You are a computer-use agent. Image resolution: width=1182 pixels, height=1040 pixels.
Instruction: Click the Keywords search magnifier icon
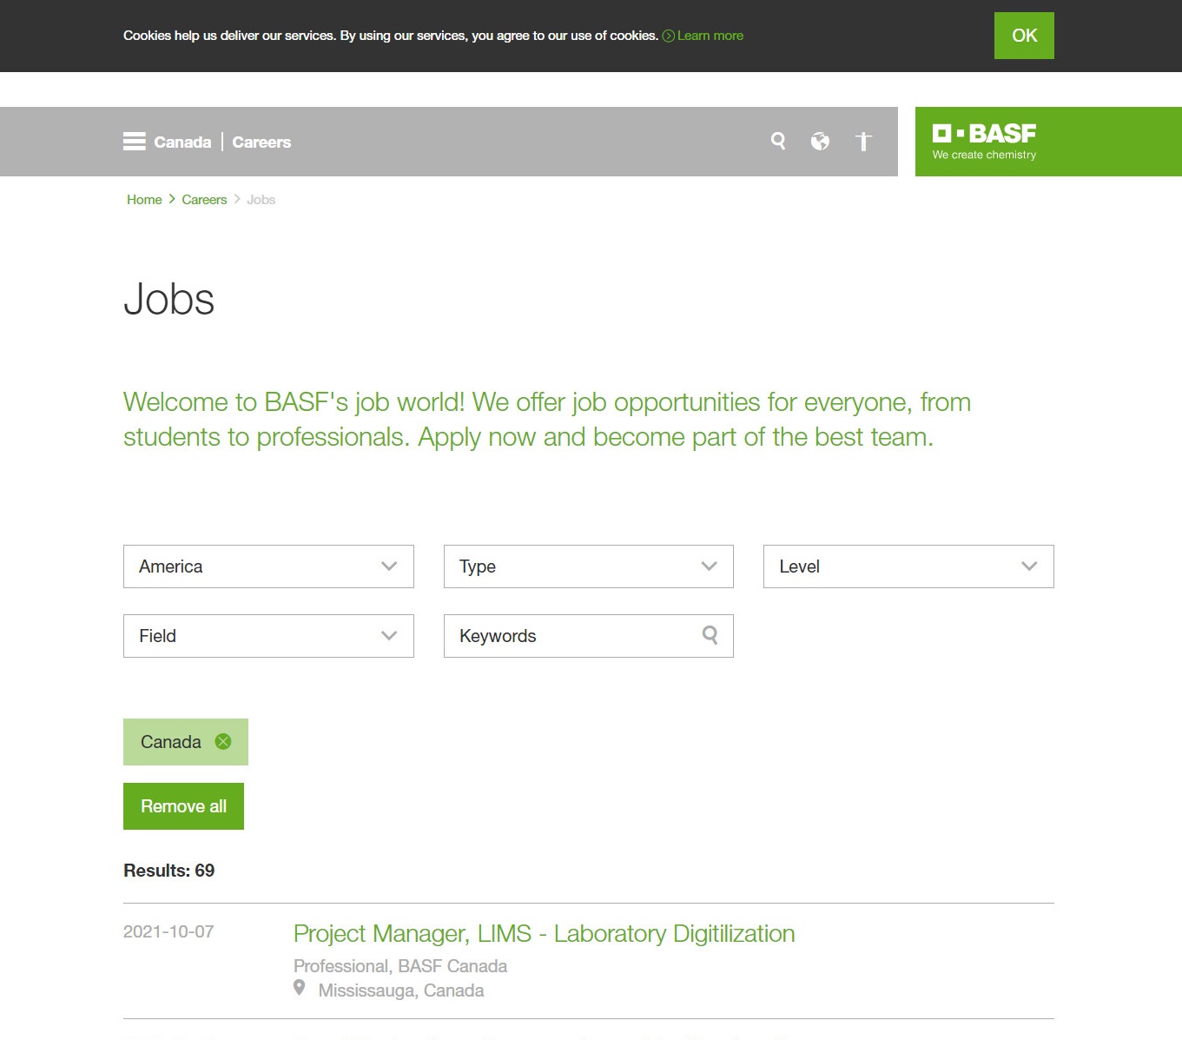710,635
